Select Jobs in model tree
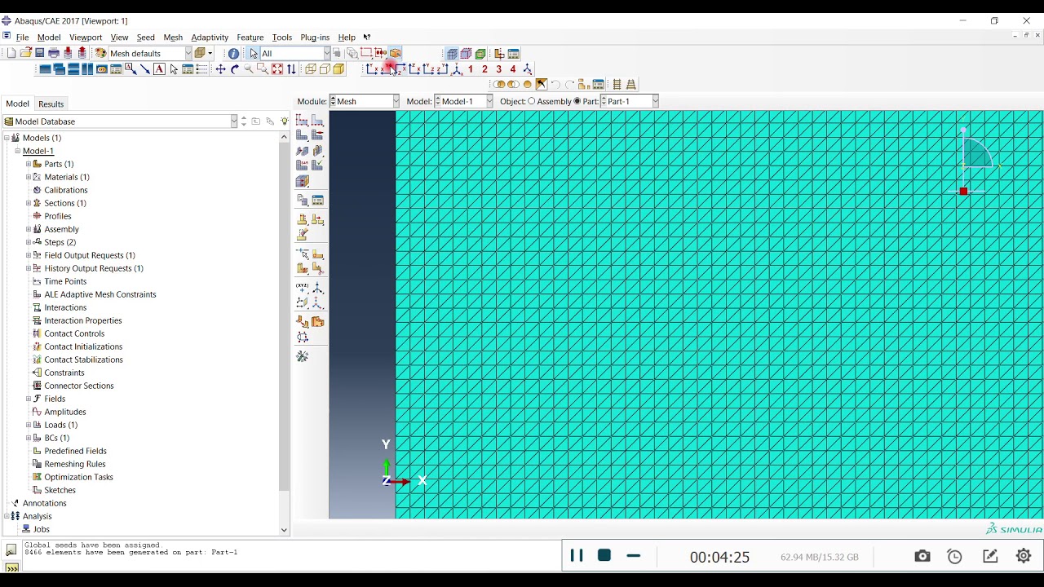1044x587 pixels. [x=41, y=529]
